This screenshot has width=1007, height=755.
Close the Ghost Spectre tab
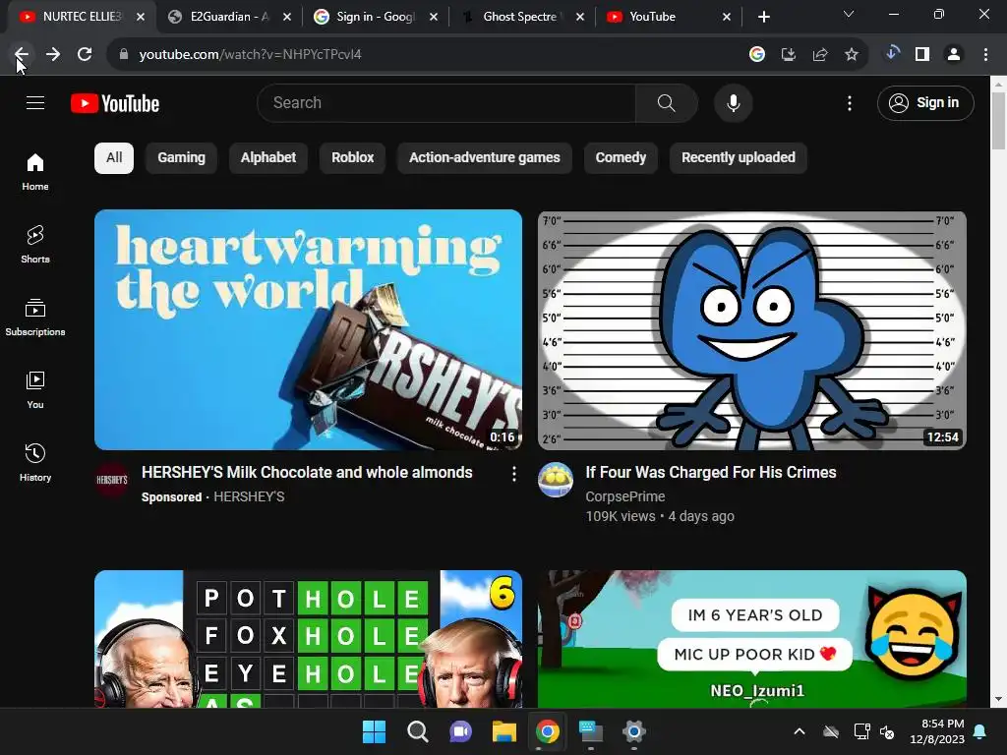click(580, 18)
